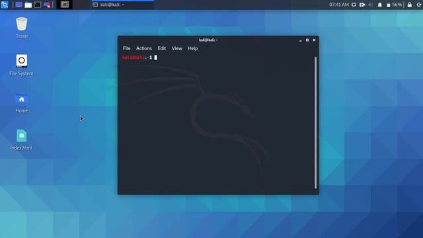Minimize the terminal window
The height and width of the screenshot is (238, 423).
pos(301,40)
